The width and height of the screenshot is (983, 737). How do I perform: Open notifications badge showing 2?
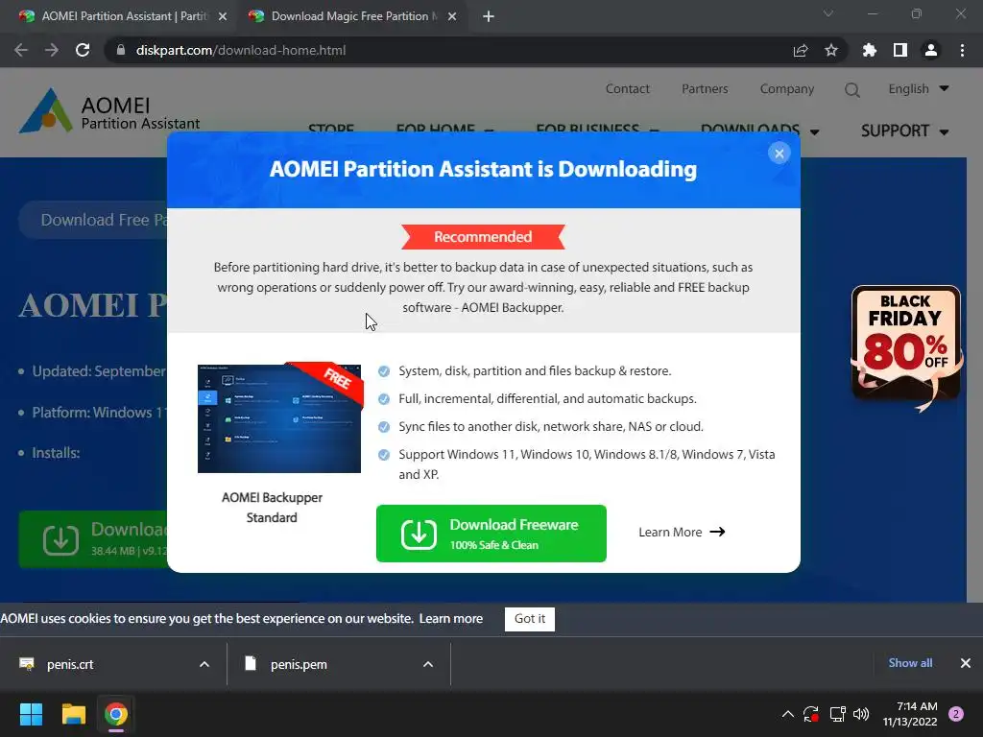(956, 714)
